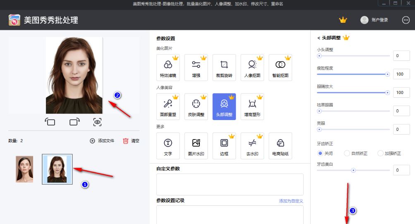Click the trash 清空 clear icon
The width and height of the screenshot is (415, 224).
point(125,141)
